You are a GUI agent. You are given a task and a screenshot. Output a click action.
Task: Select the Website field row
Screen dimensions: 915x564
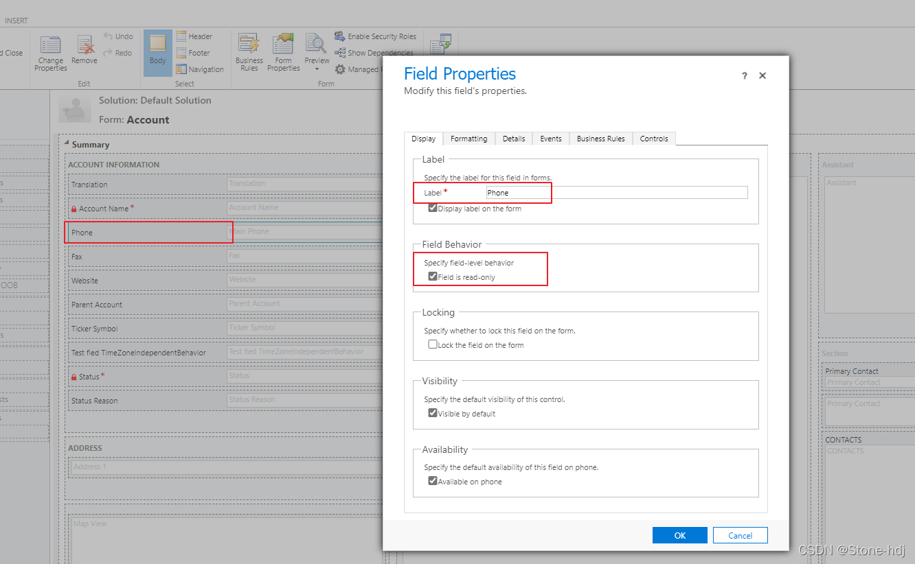[227, 280]
